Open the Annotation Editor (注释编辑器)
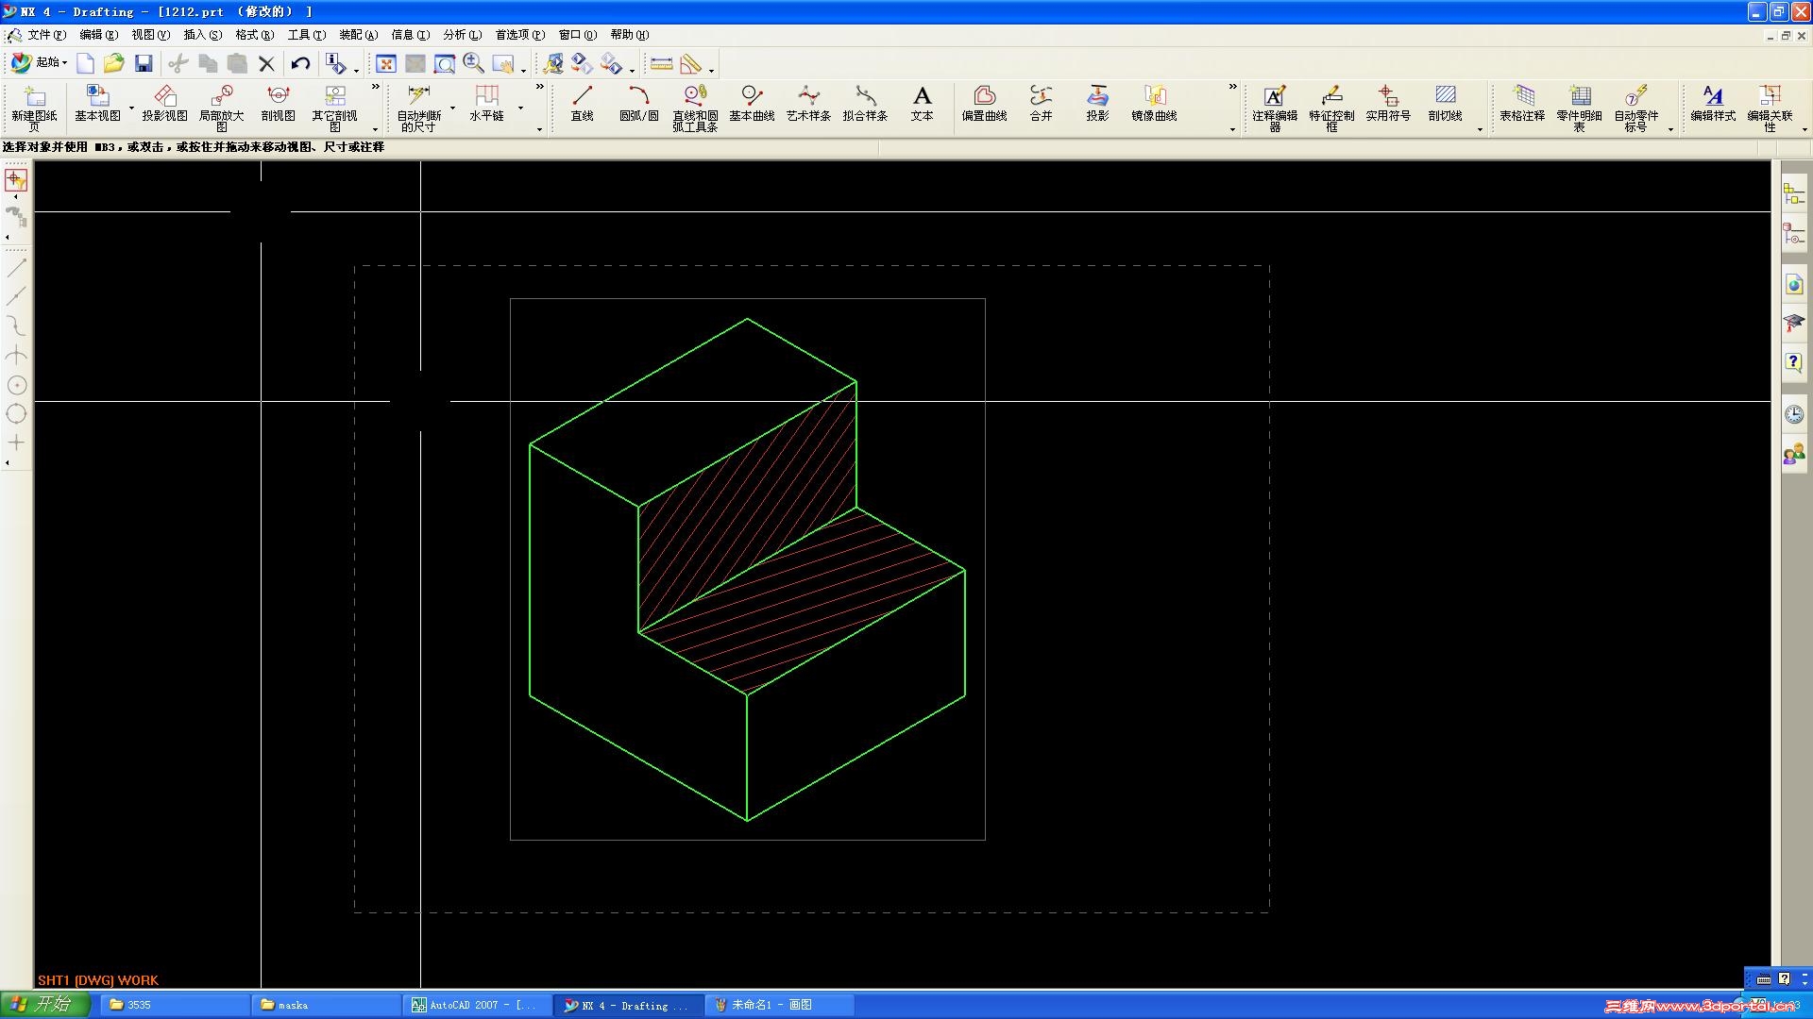This screenshot has height=1019, width=1813. 1275,108
